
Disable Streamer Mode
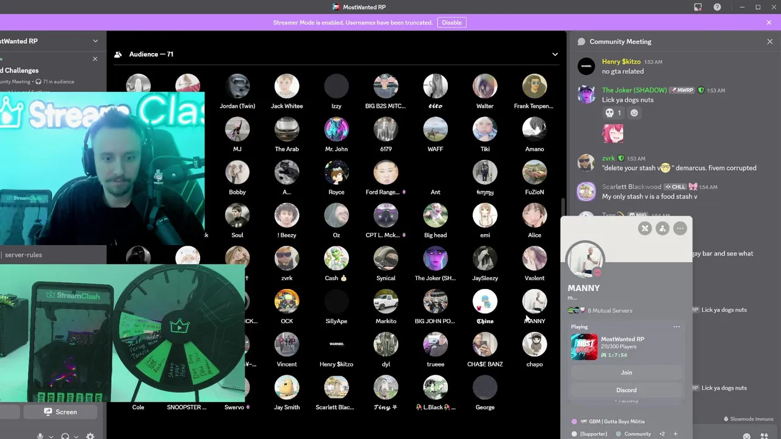(452, 23)
